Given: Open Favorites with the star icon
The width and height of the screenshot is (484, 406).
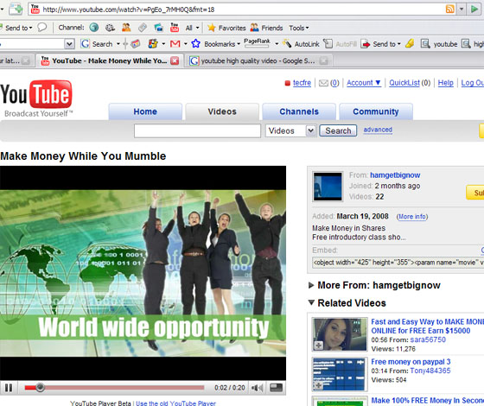Looking at the screenshot, I should pos(226,28).
